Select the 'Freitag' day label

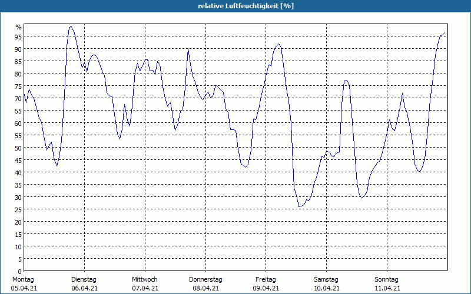(x=266, y=280)
